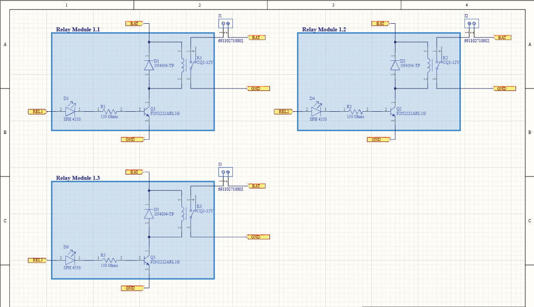This screenshot has width=534, height=307.
Task: Select connector J3 terminal block
Action: 225,172
